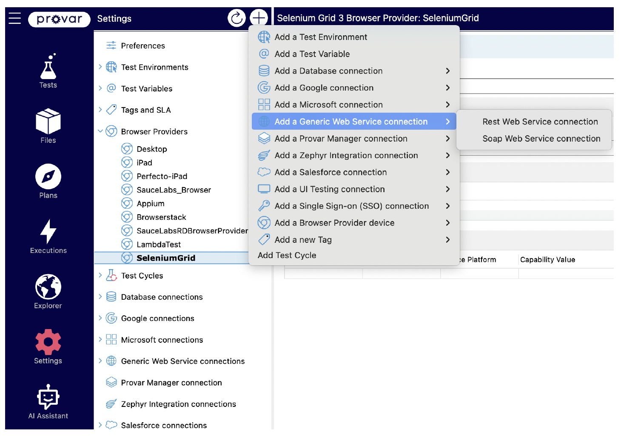
Task: Select the Browserstack provider
Action: click(x=161, y=217)
